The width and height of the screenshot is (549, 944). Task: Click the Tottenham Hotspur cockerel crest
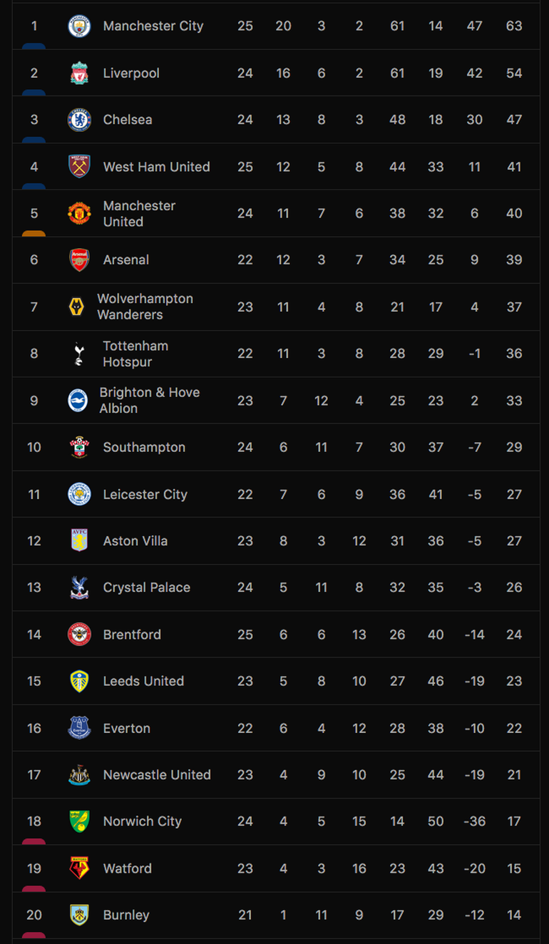click(x=79, y=354)
